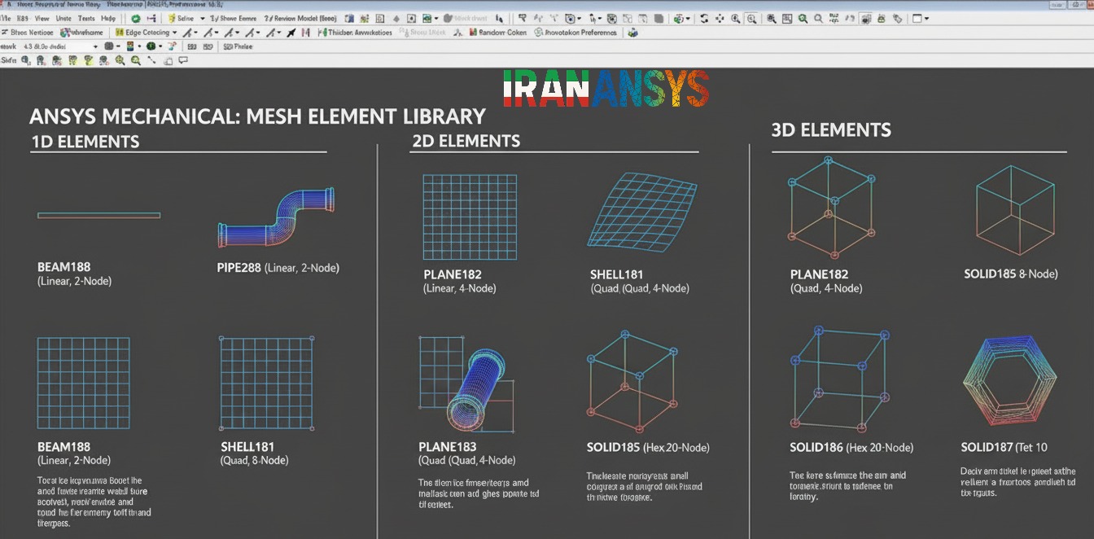Image resolution: width=1094 pixels, height=539 pixels.
Task: Click the PIPE288 (Linear, 2-Node) label
Action: [x=278, y=267]
